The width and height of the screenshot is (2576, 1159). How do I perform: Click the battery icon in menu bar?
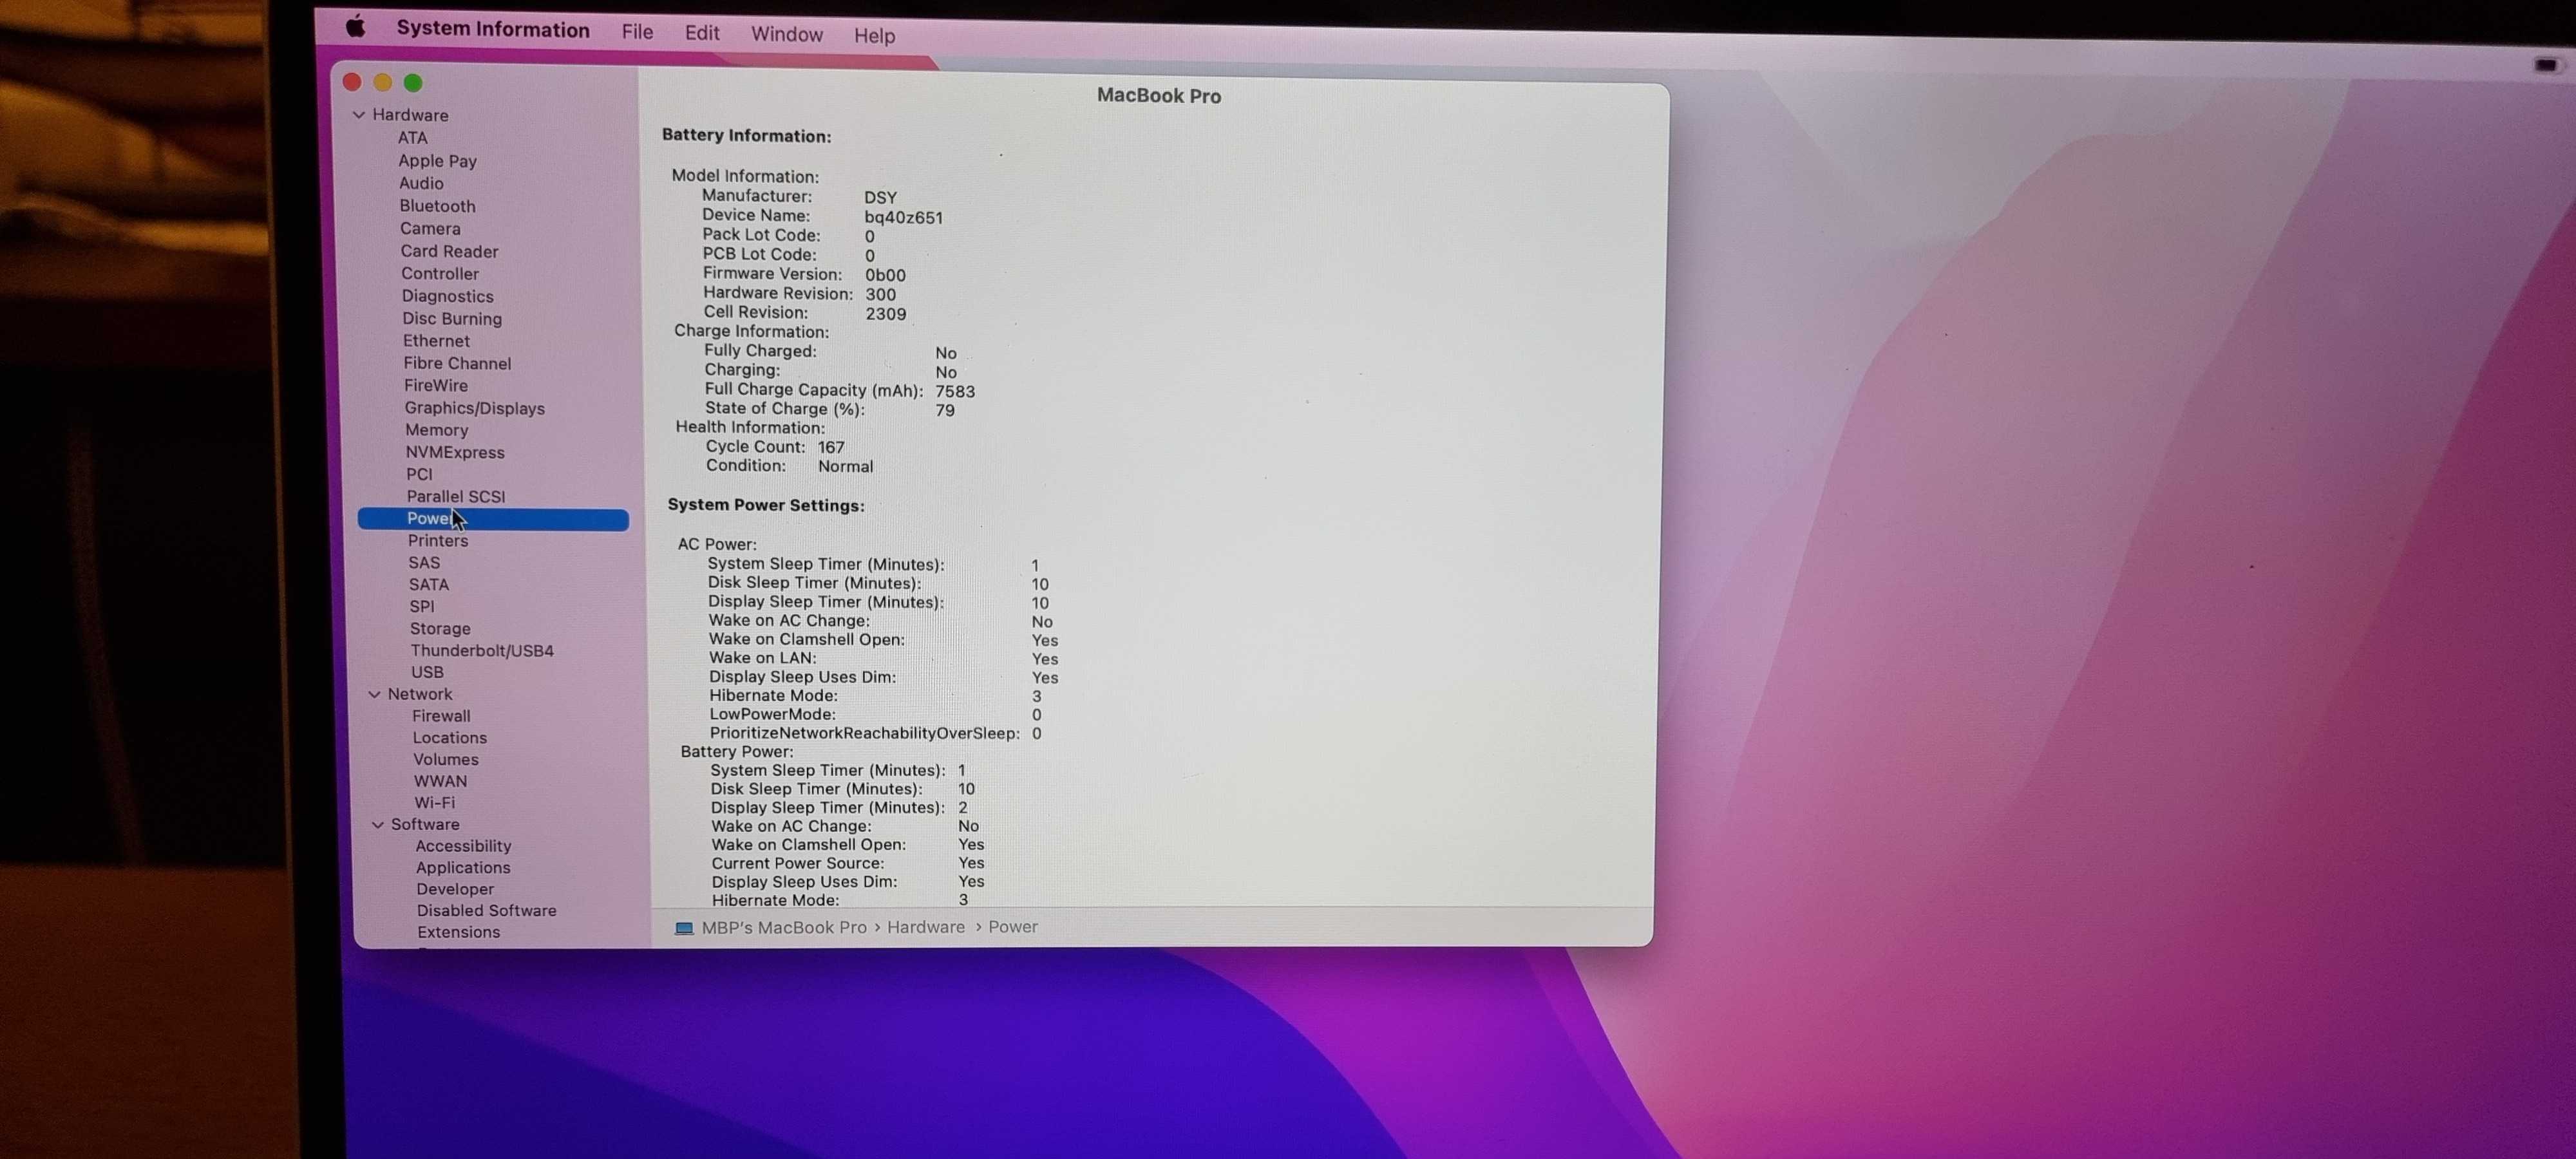click(2545, 65)
